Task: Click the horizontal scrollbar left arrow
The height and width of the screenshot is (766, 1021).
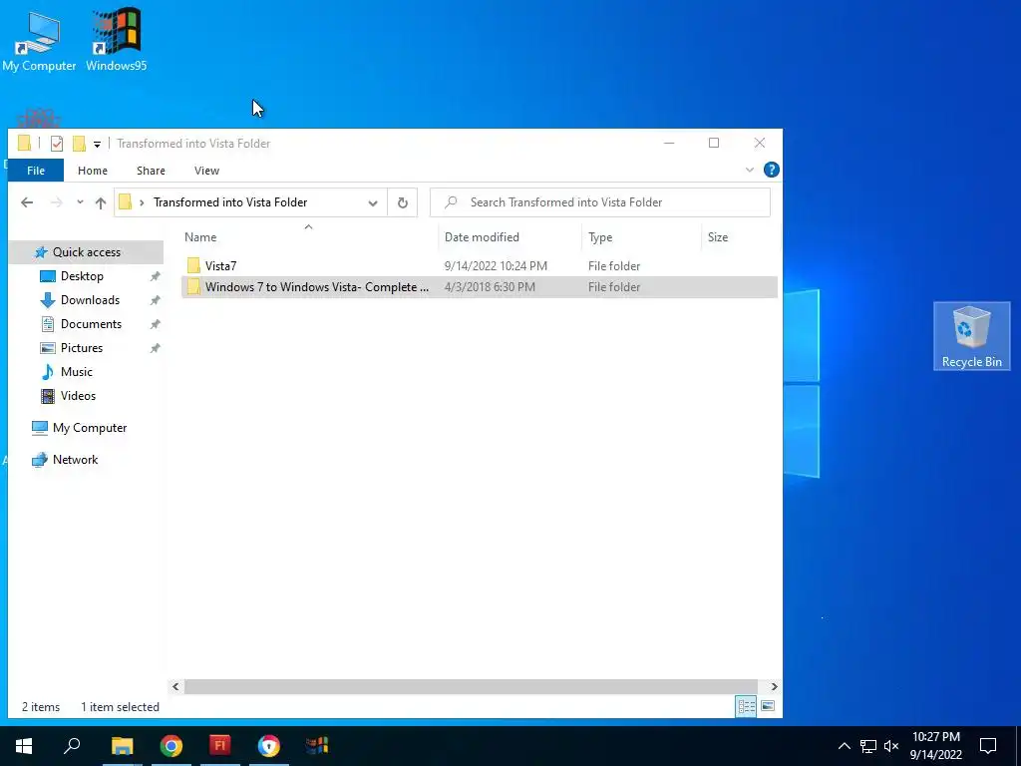Action: (175, 686)
